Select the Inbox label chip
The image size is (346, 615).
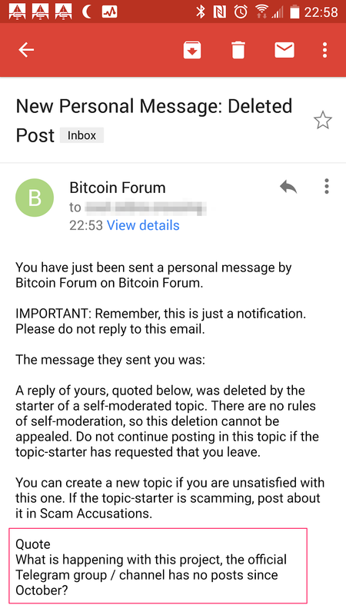pos(82,135)
